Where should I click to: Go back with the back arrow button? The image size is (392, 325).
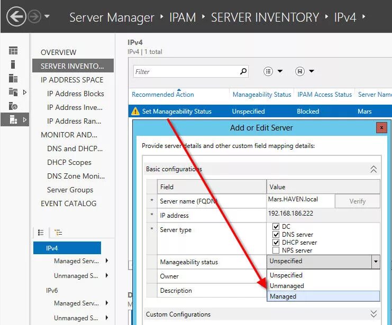coord(16,16)
